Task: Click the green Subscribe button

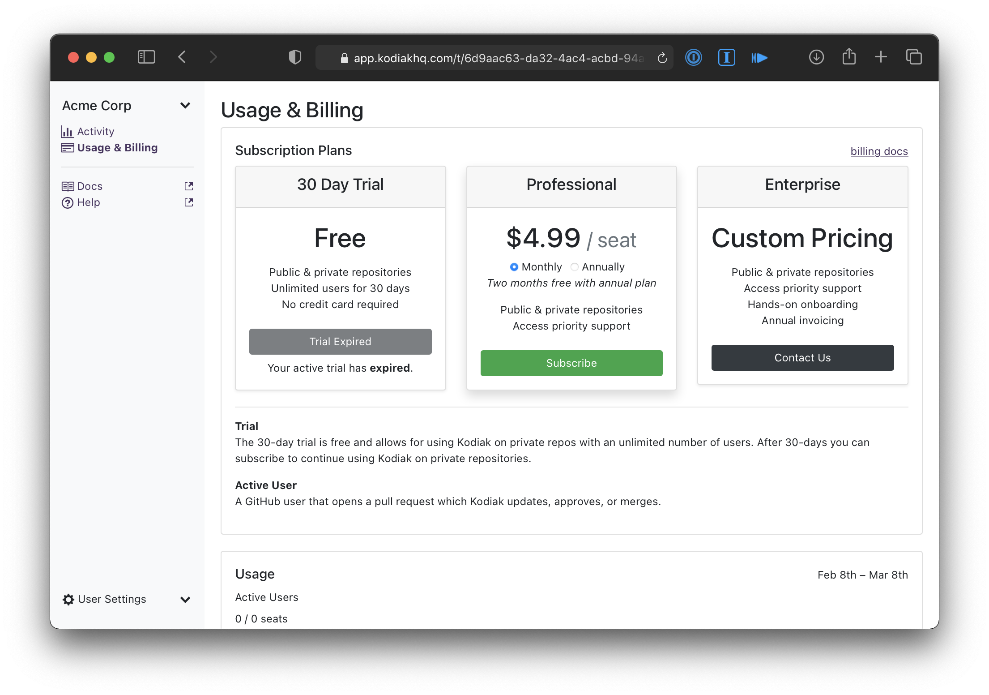Action: point(571,363)
